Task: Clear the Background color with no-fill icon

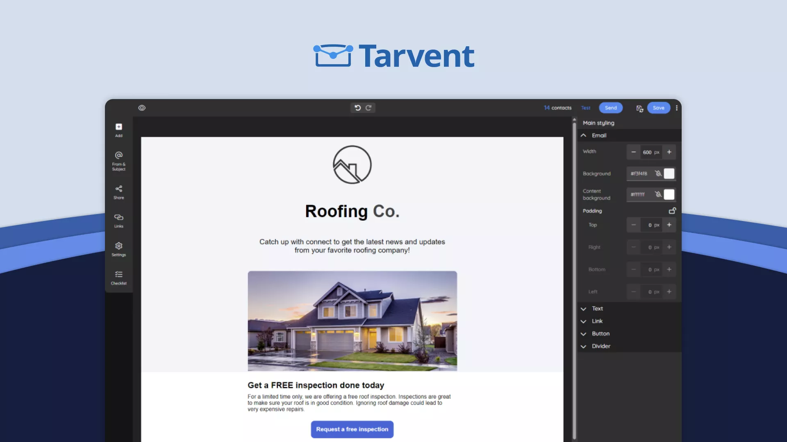Action: pyautogui.click(x=658, y=174)
